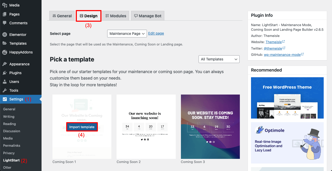Image resolution: width=332 pixels, height=171 pixels.
Task: Click the Media sidebar icon
Action: coord(5,5)
